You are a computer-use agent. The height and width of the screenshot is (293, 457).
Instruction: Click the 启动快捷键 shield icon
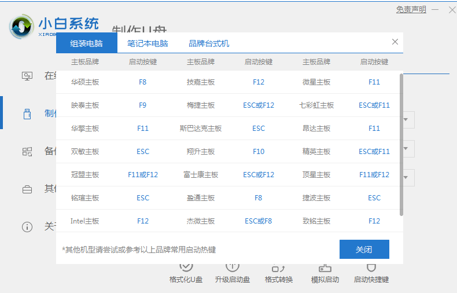click(371, 268)
